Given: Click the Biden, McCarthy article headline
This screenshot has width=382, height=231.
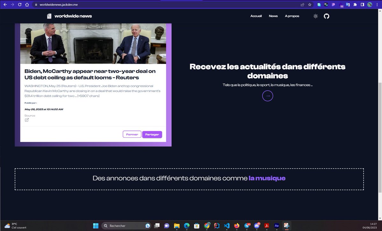Looking at the screenshot, I should [90, 74].
